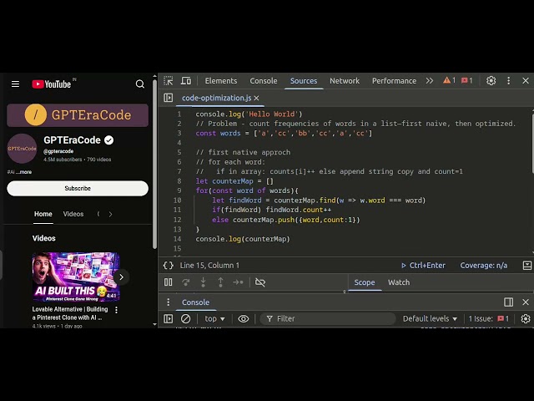Step into next function call
The height and width of the screenshot is (401, 534).
tap(203, 282)
